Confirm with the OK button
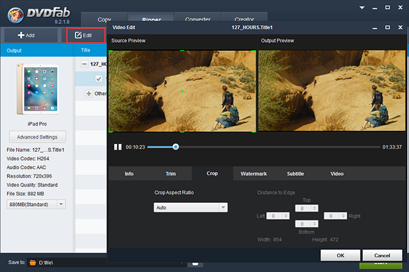The image size is (409, 272). click(x=340, y=255)
